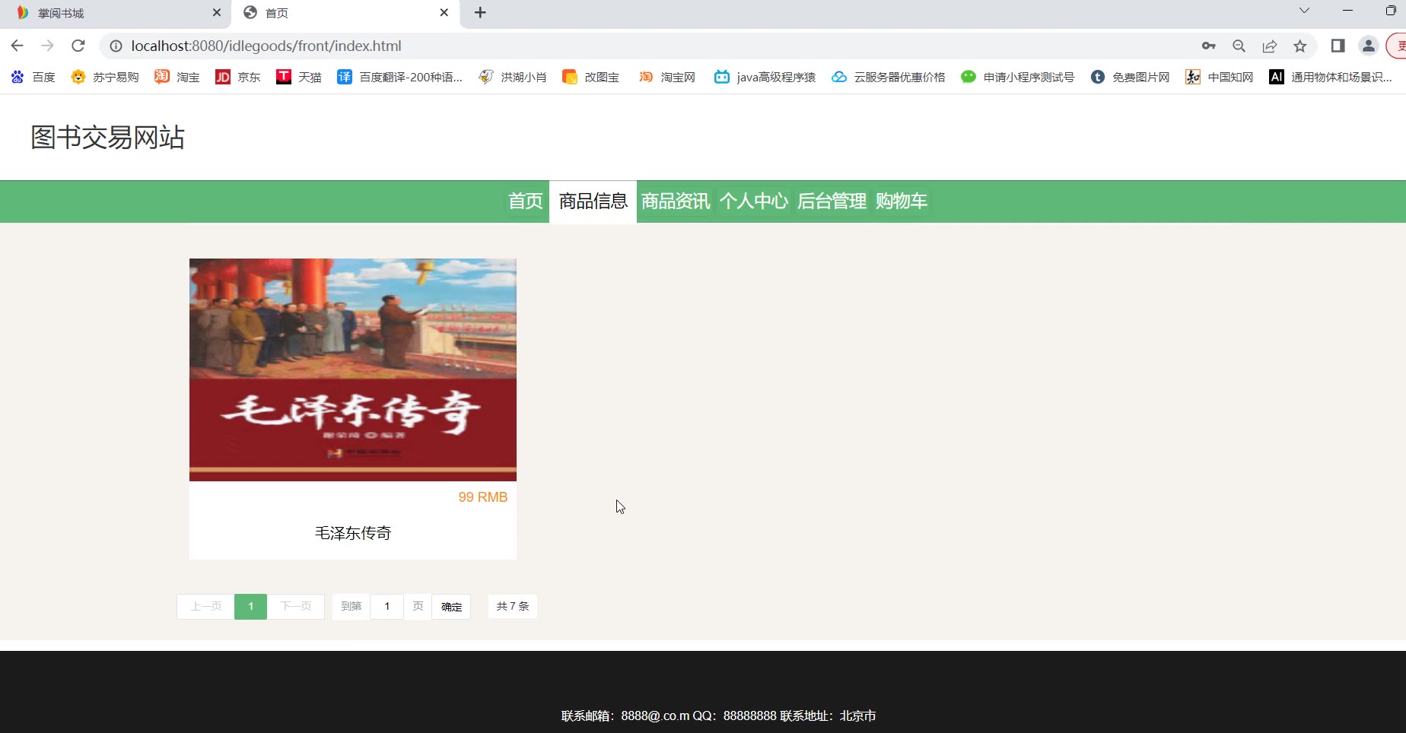
Task: Click the zoom magnifier icon in address bar
Action: 1239,46
